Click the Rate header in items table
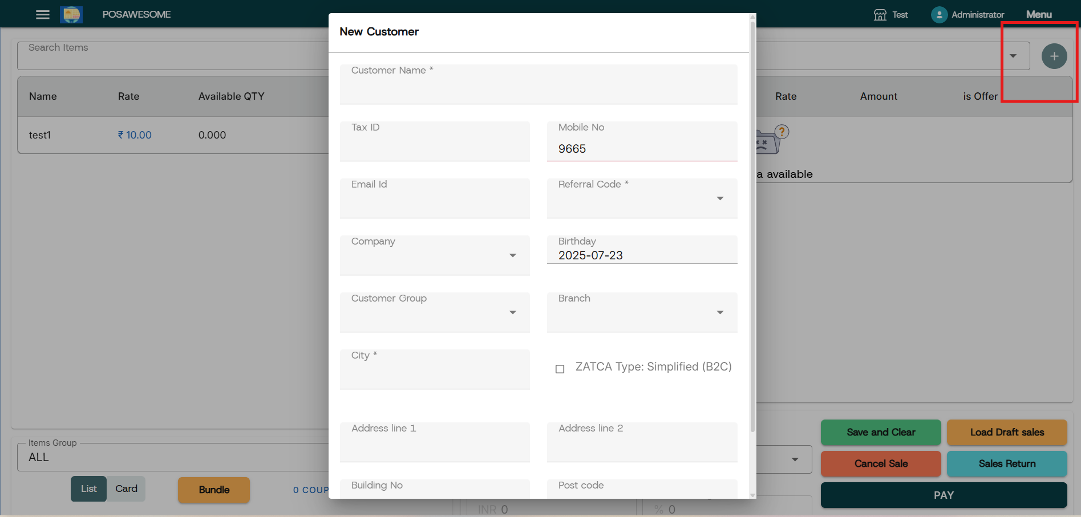 pos(128,96)
